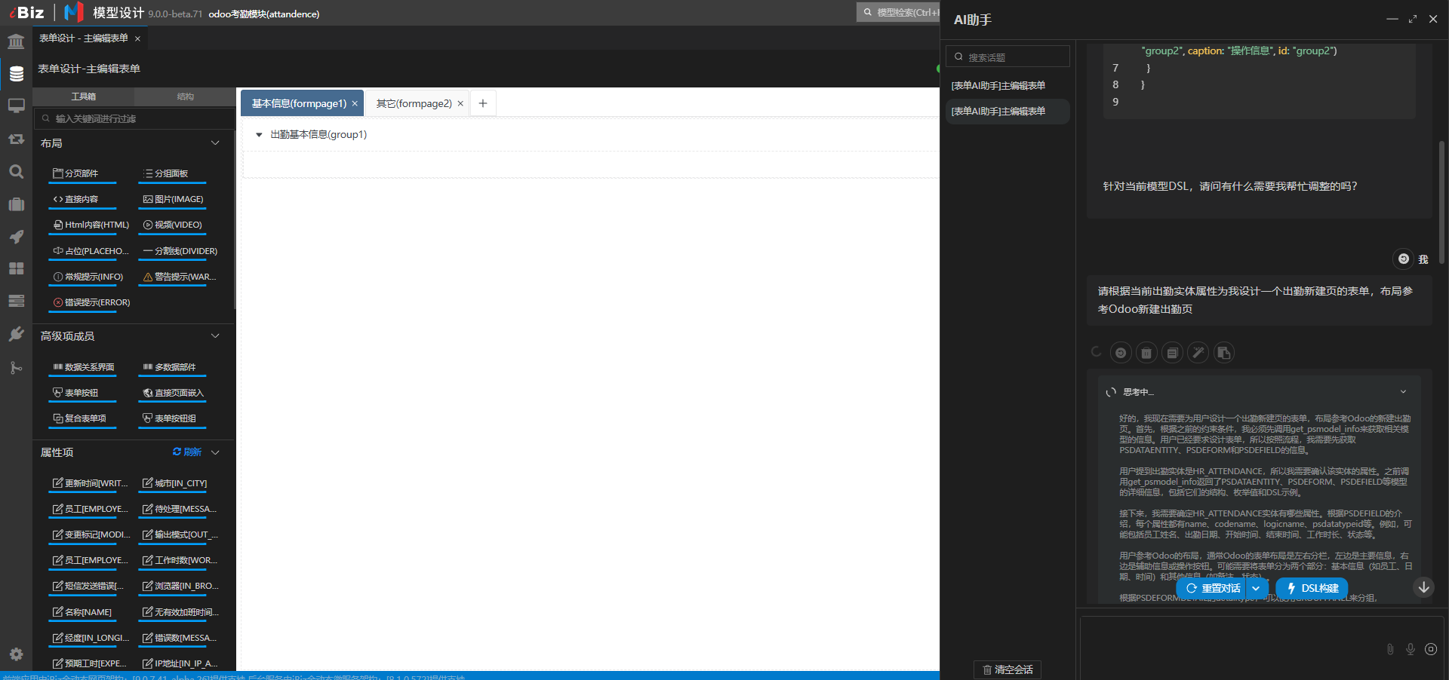The height and width of the screenshot is (680, 1449).
Task: Collapse the 高级项成员 section
Action: tap(215, 336)
